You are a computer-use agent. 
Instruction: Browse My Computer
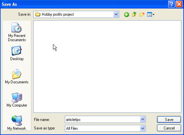[17, 100]
